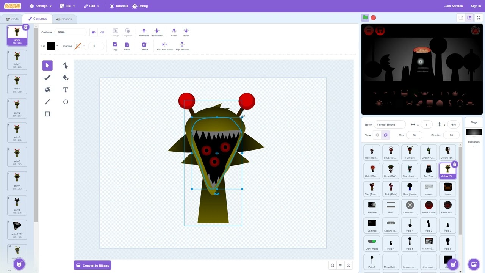Open the Choose a Backdrop button

[474, 264]
